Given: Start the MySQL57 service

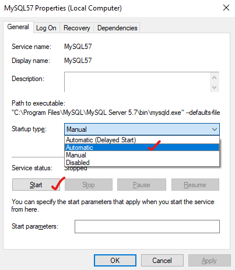Looking at the screenshot, I should pyautogui.click(x=36, y=185).
